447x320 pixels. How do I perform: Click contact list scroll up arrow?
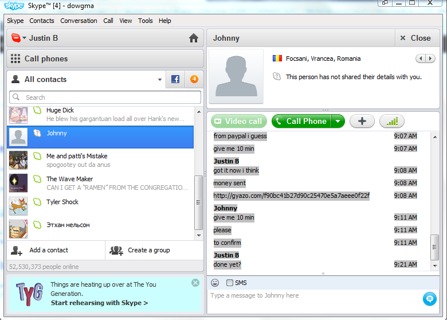click(x=199, y=112)
